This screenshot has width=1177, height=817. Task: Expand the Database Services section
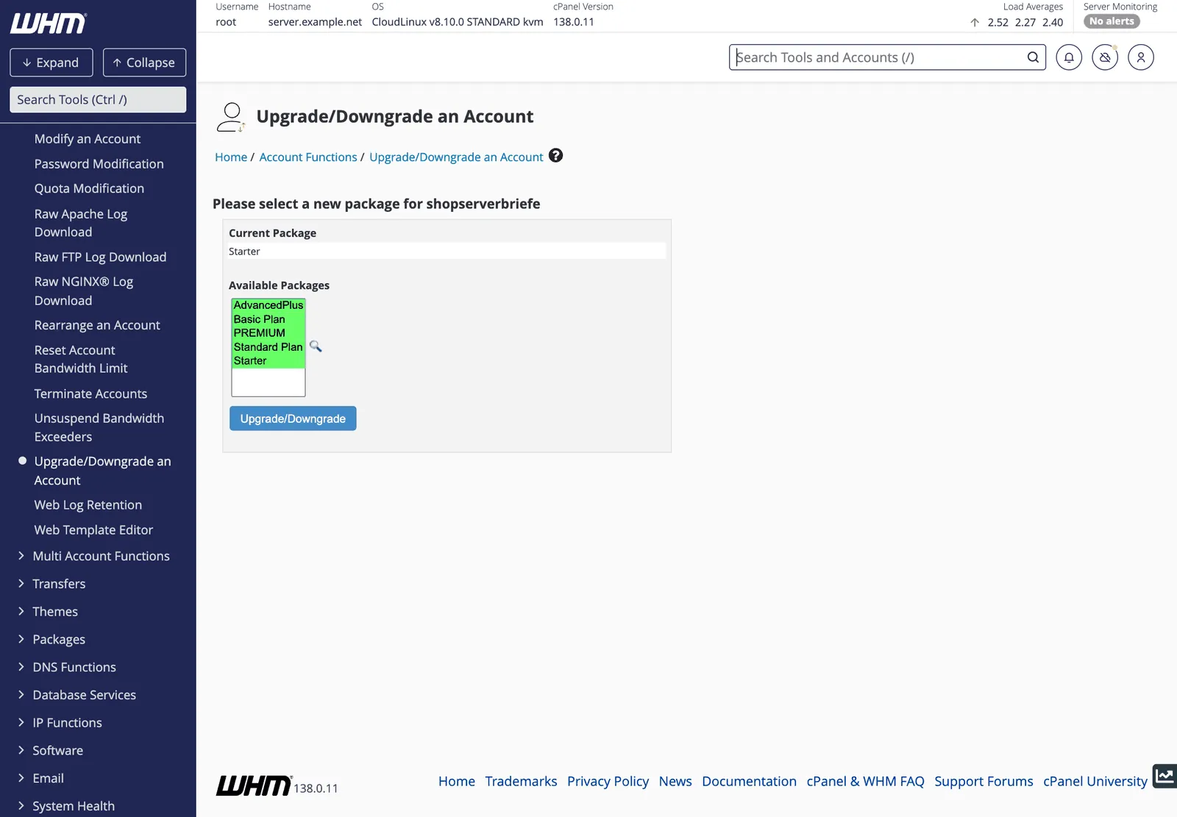tap(77, 695)
